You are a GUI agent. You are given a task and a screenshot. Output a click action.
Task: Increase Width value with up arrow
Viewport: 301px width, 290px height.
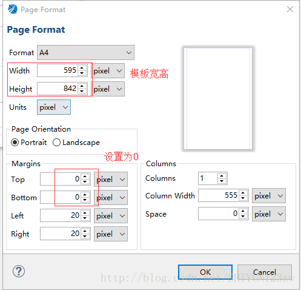tap(82, 68)
